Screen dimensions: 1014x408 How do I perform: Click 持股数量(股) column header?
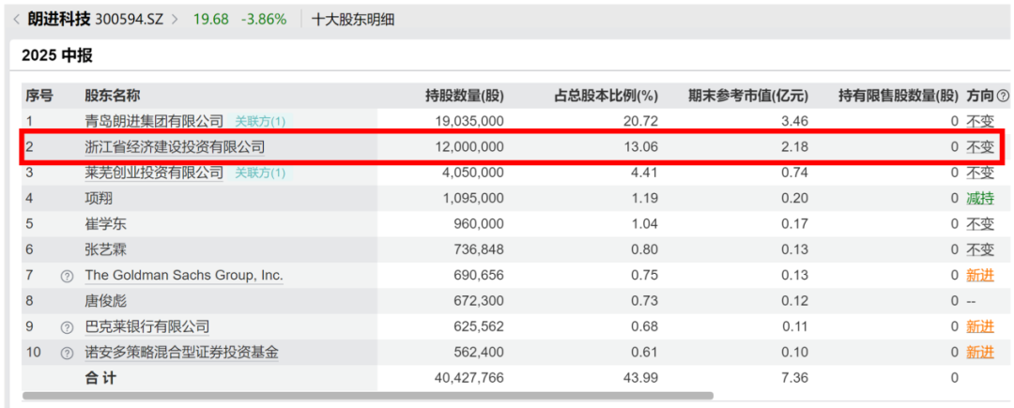pyautogui.click(x=464, y=96)
